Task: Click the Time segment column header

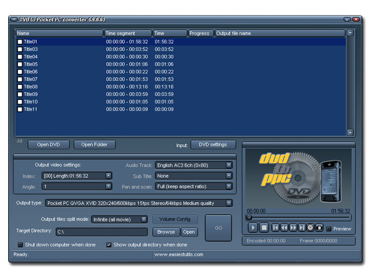Action: point(128,34)
